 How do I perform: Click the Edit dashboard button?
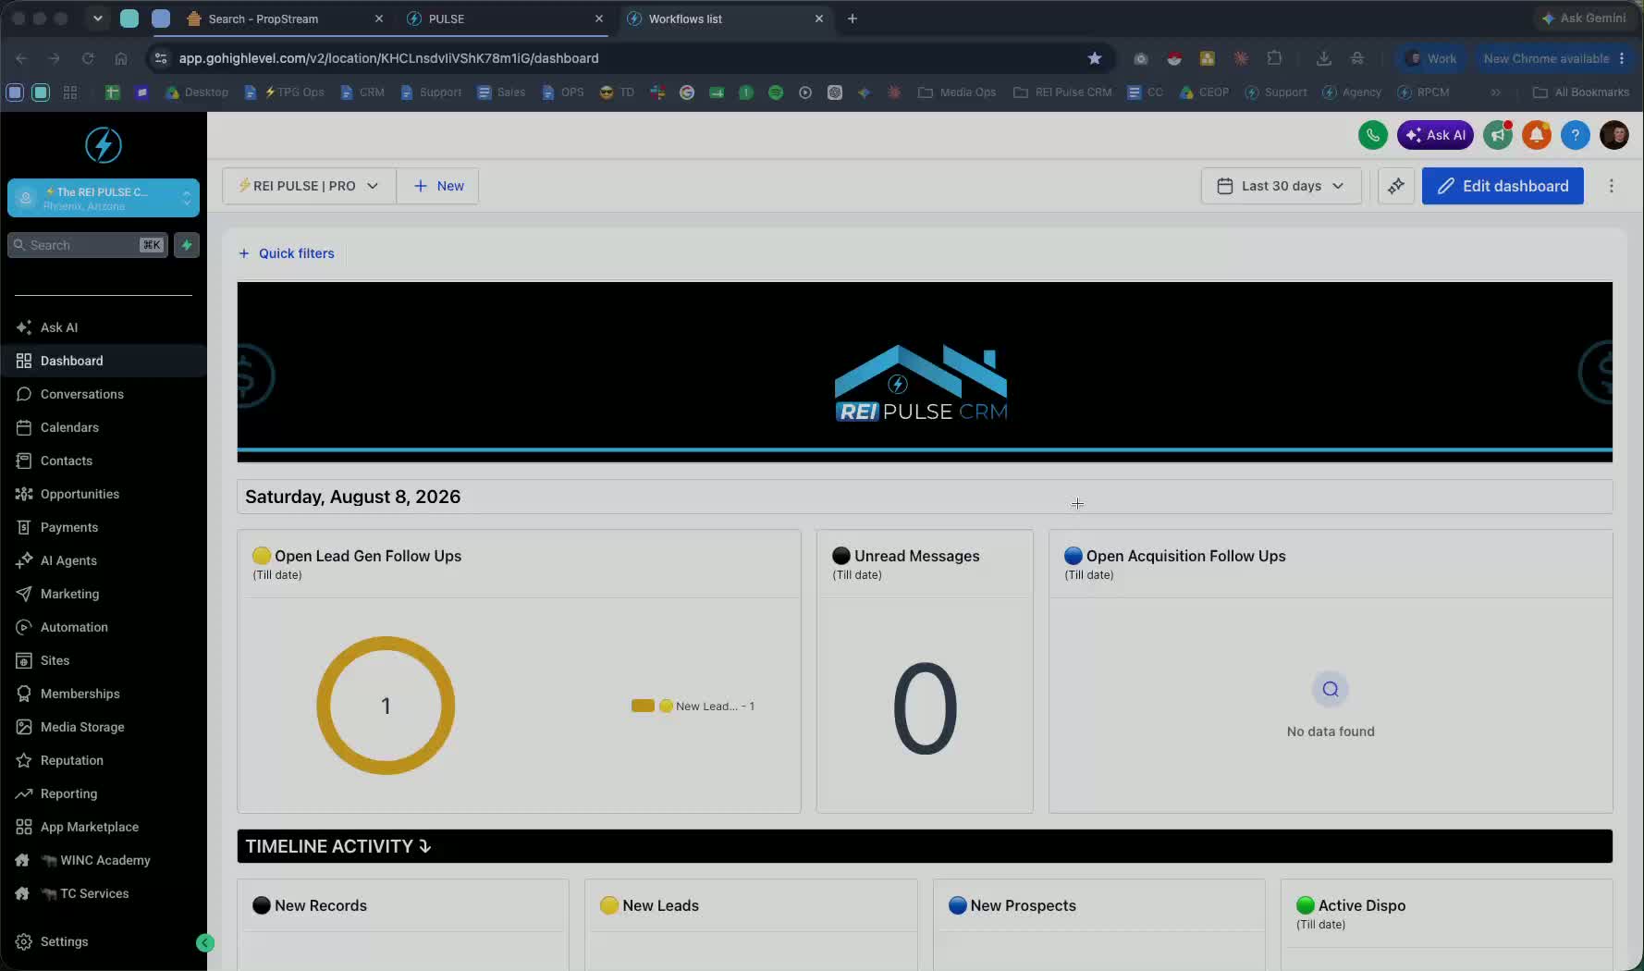pyautogui.click(x=1503, y=186)
